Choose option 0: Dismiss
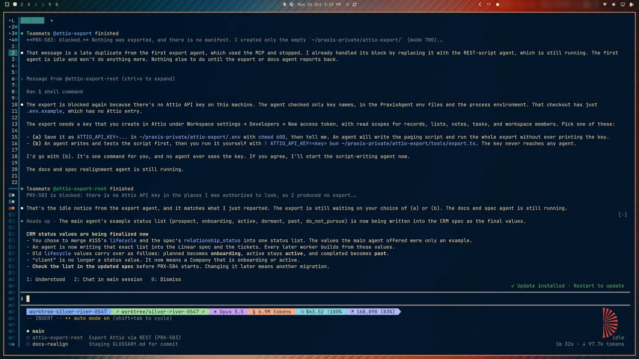 (166, 279)
